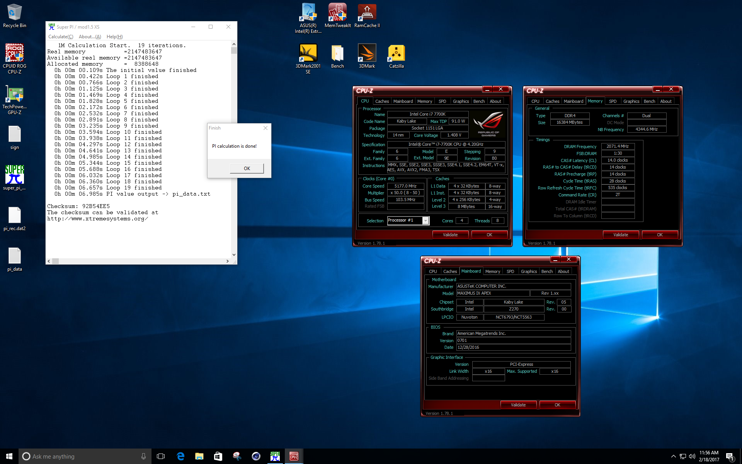
Task: Open ASUS Intel Extreme Tuning shortcut
Action: click(308, 18)
